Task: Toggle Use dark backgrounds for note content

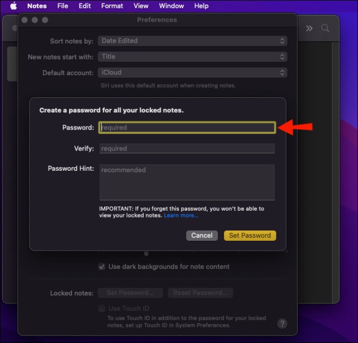Action: 102,267
